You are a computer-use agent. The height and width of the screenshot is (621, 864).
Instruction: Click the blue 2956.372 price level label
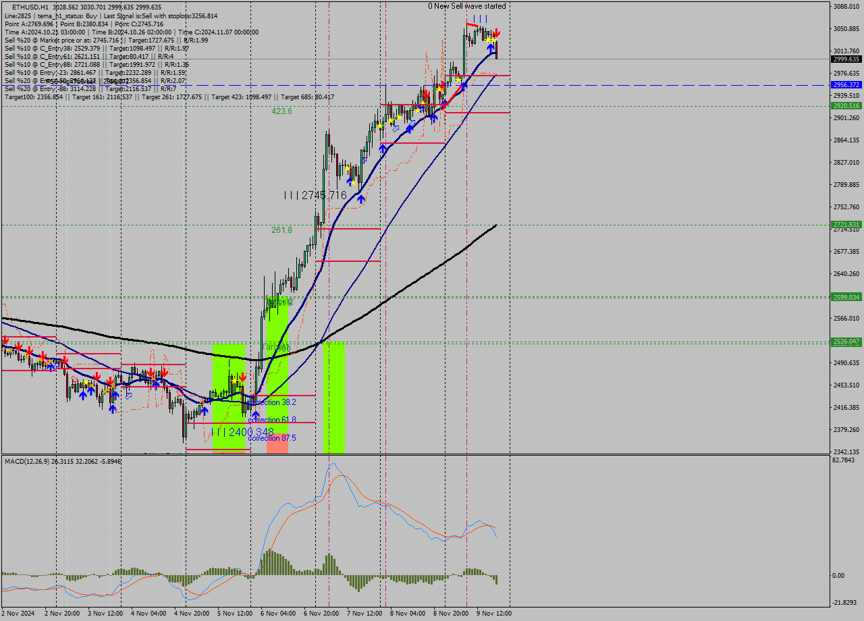[846, 85]
